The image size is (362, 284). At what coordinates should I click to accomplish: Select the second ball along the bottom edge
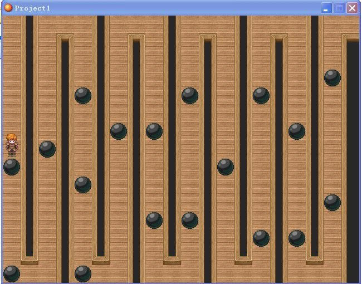click(83, 273)
